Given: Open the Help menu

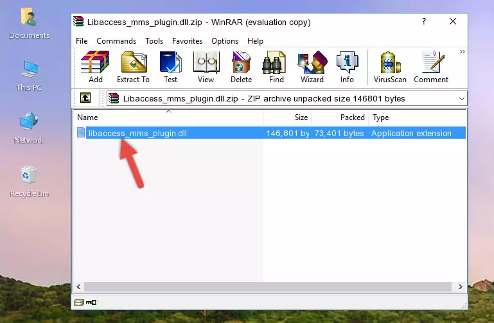Looking at the screenshot, I should pyautogui.click(x=255, y=41).
